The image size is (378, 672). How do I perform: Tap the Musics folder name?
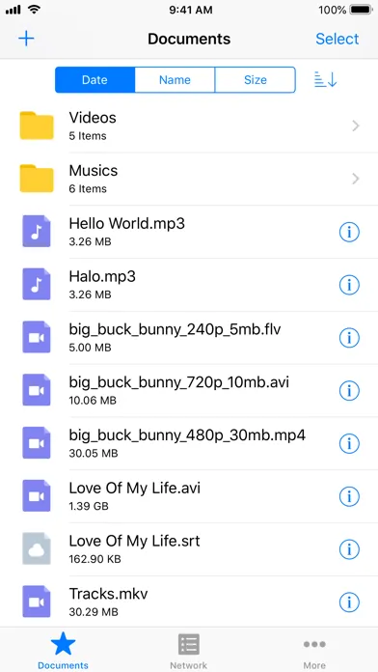pyautogui.click(x=94, y=171)
